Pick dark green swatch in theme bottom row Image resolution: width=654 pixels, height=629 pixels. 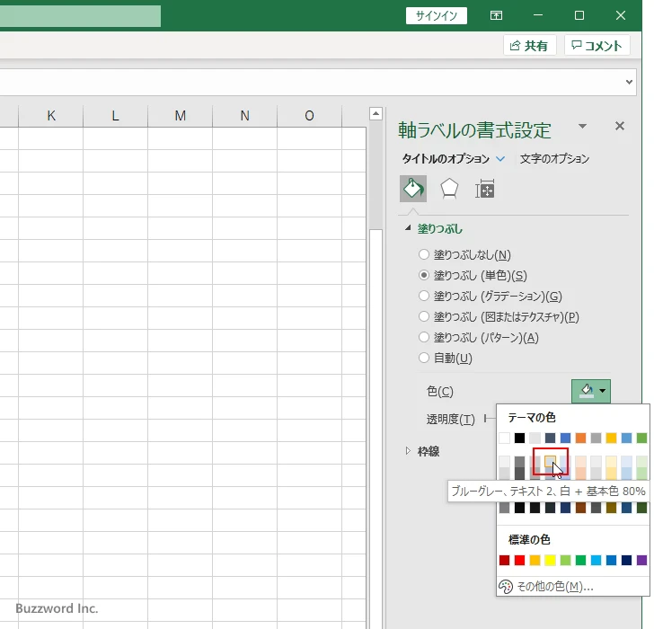(642, 508)
